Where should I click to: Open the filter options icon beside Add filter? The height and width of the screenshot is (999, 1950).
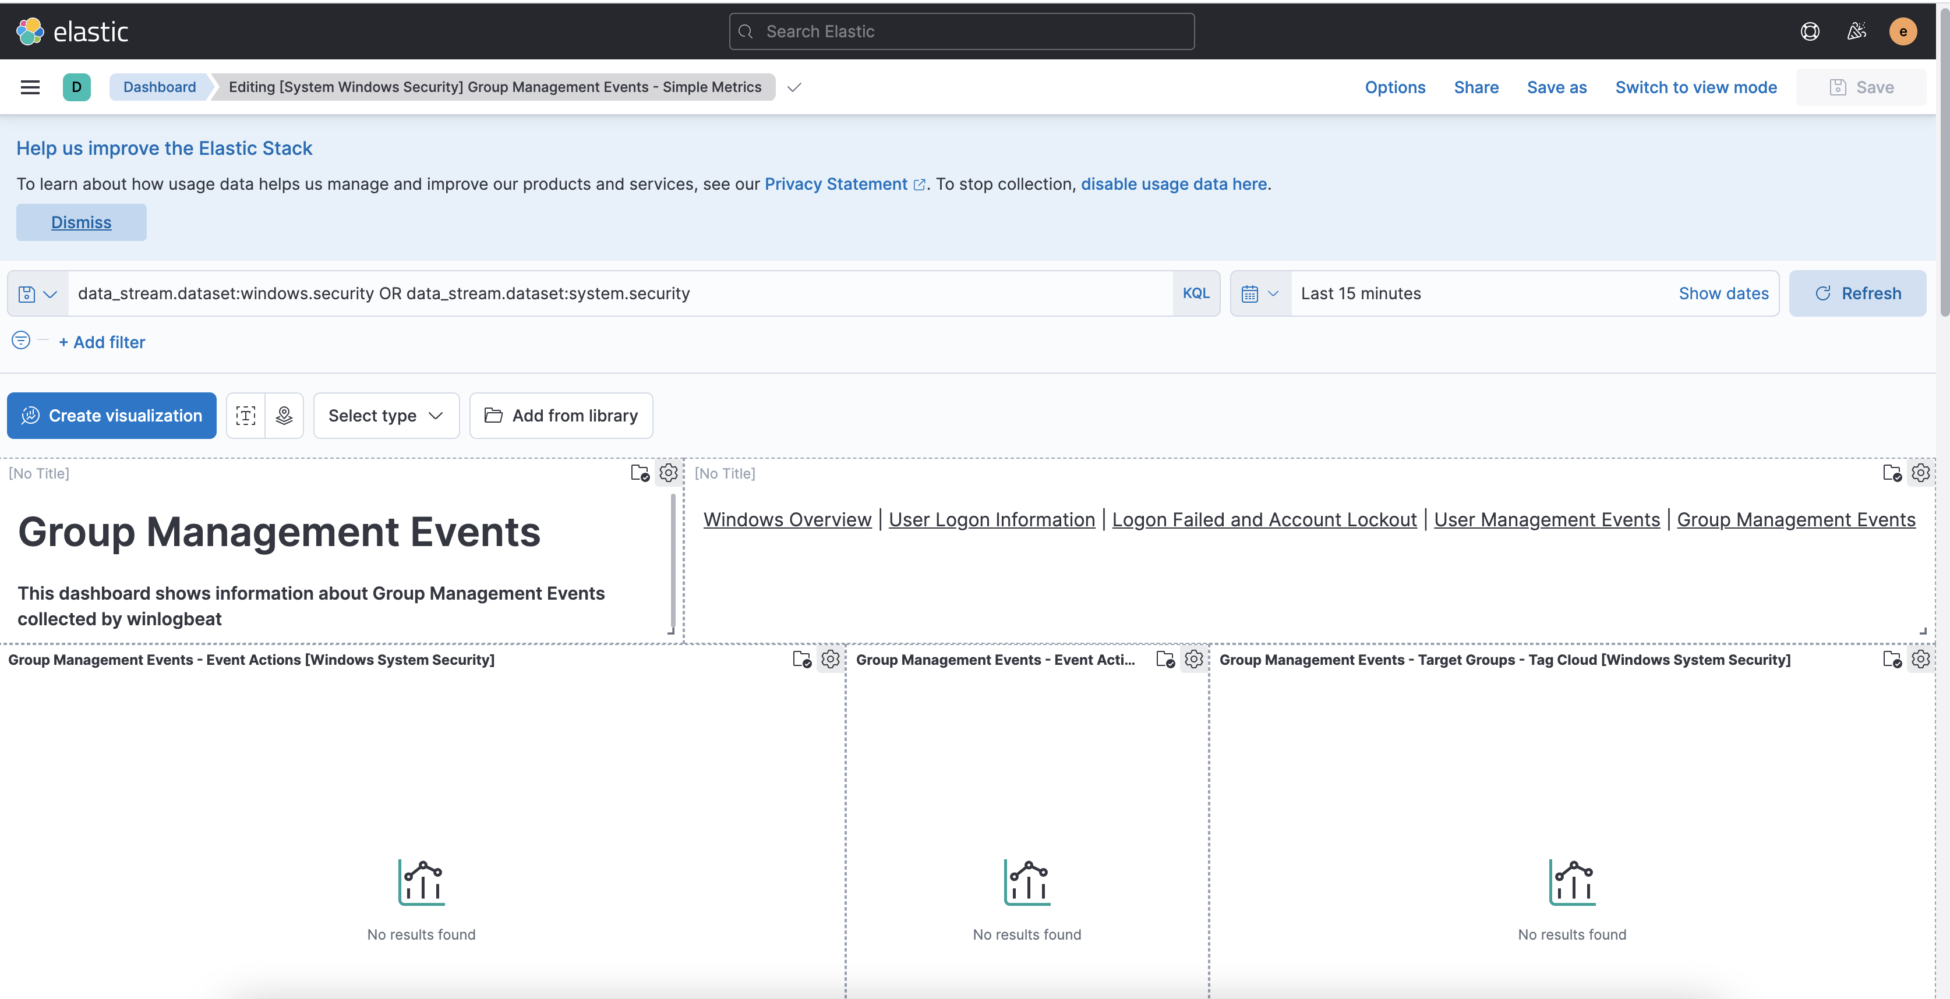coord(20,341)
